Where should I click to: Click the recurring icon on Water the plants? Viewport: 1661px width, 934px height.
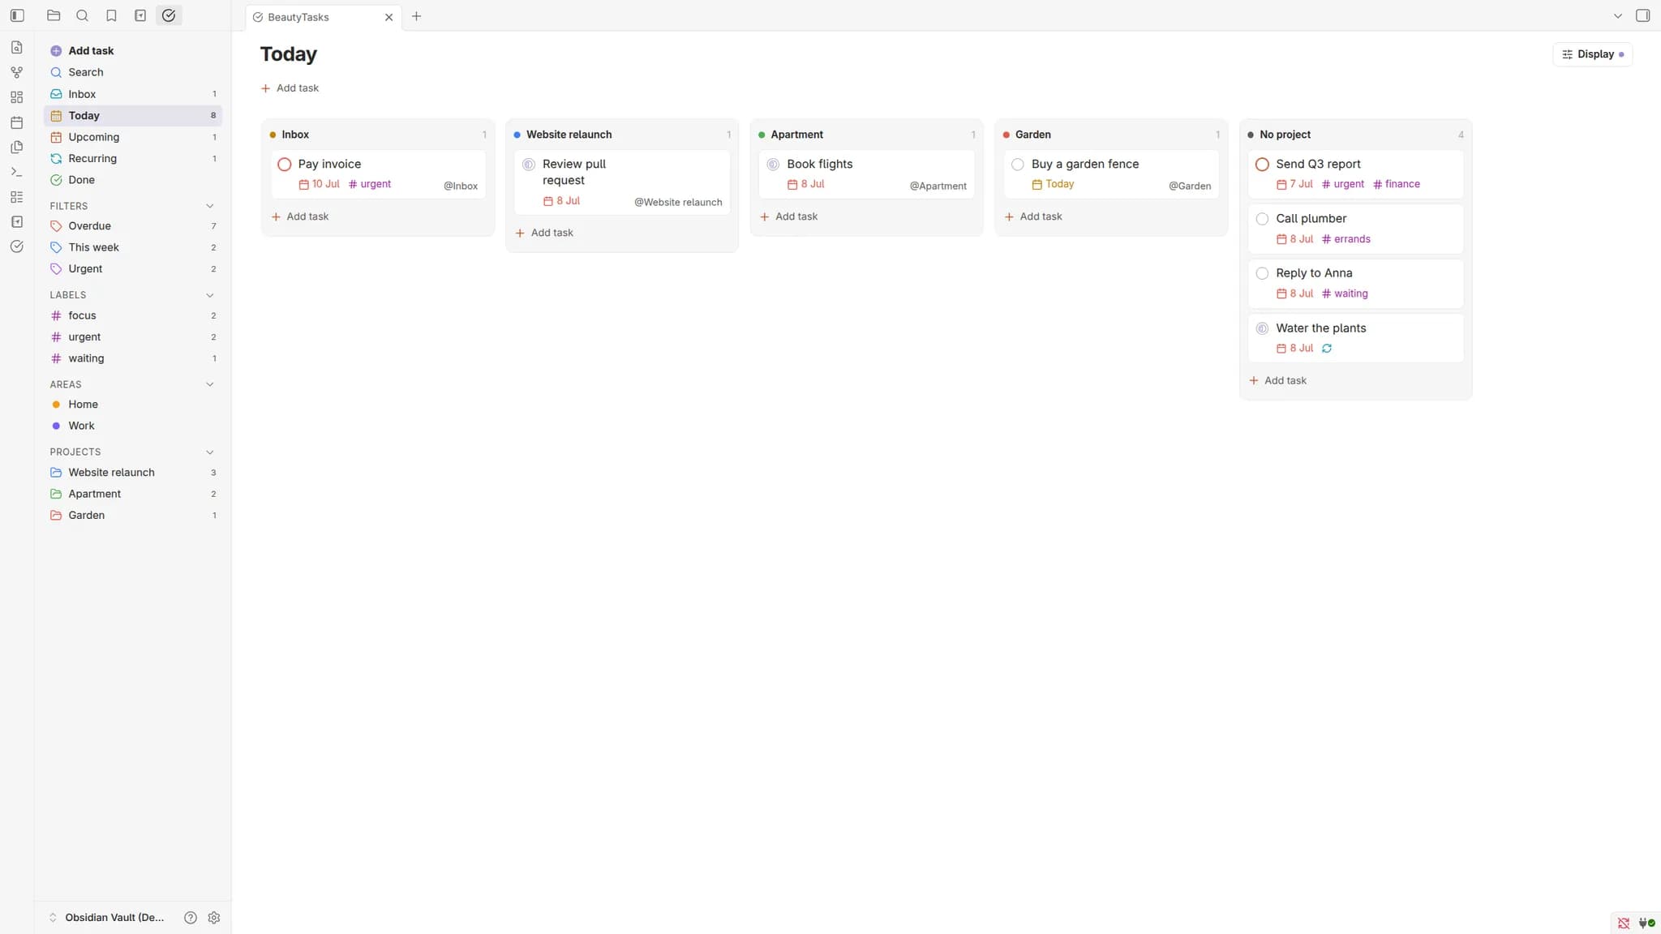pyautogui.click(x=1327, y=349)
